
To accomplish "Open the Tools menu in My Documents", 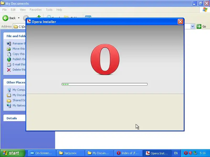I will (x=49, y=10).
